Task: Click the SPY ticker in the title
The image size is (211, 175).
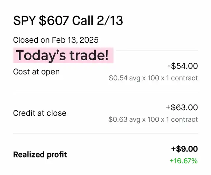Action: pyautogui.click(x=24, y=21)
